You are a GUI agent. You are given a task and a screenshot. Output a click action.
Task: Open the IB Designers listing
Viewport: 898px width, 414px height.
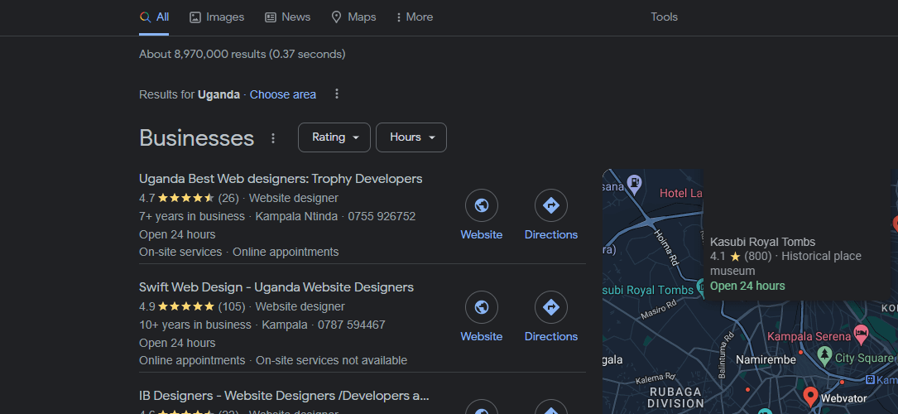tap(284, 396)
